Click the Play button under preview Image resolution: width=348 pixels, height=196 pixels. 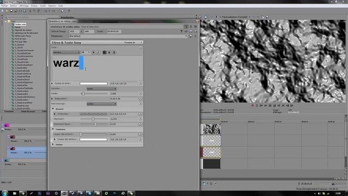(x=266, y=106)
